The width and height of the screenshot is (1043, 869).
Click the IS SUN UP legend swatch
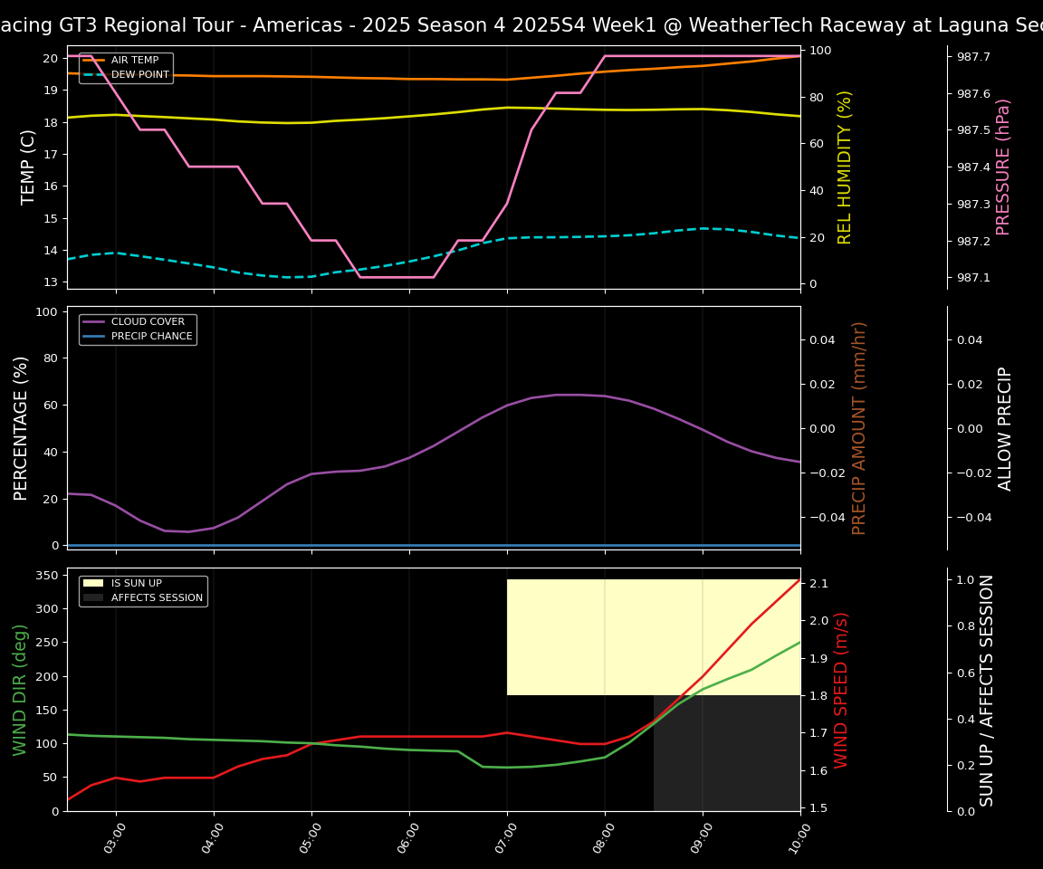(x=93, y=584)
